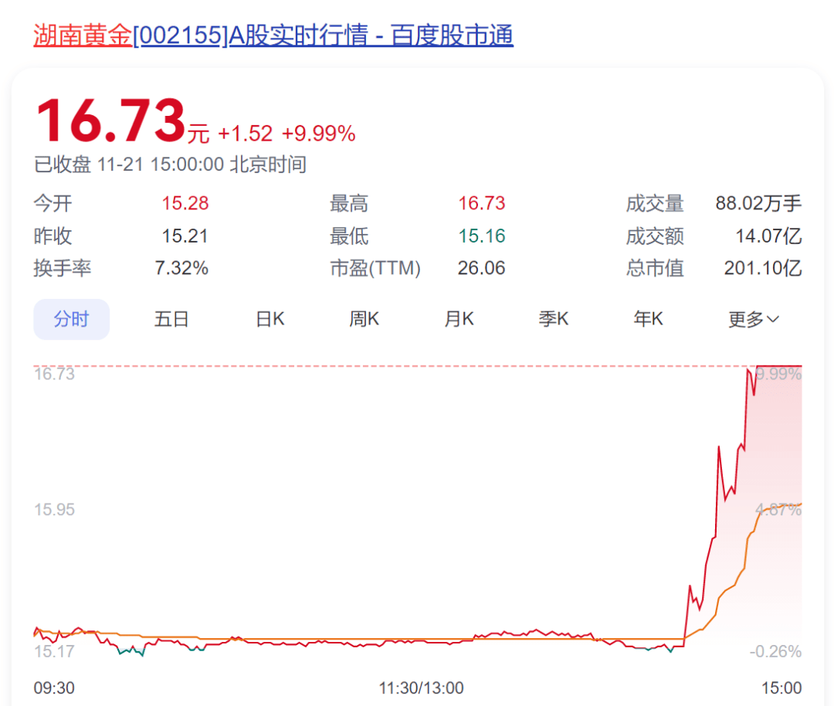Image resolution: width=834 pixels, height=706 pixels.
Task: Switch to the 月K chart tab
Action: (459, 319)
